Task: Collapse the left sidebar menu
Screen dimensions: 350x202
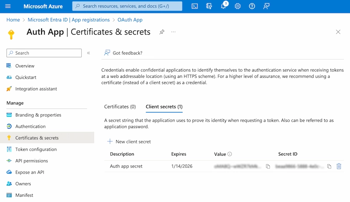Action: (x=88, y=53)
